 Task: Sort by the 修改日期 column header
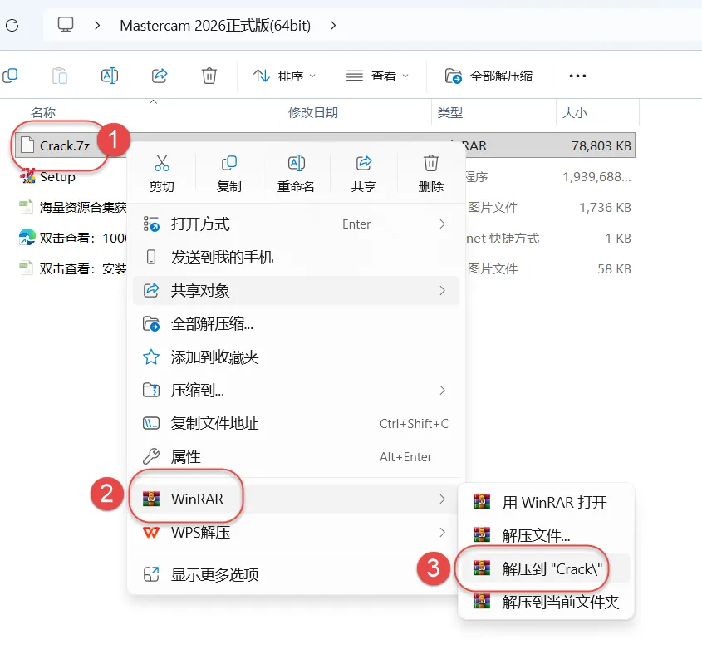coord(313,112)
